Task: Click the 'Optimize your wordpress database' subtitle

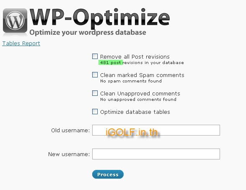Action: [88, 32]
